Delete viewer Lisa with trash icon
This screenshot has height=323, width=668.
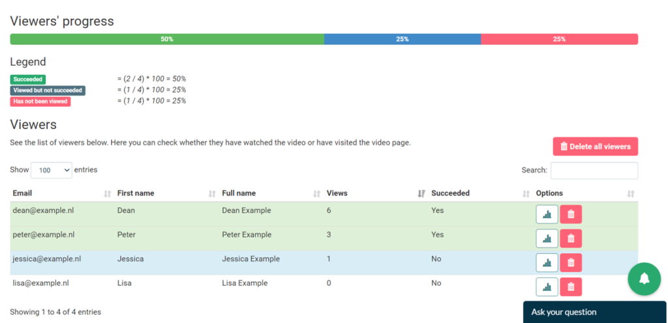click(571, 287)
